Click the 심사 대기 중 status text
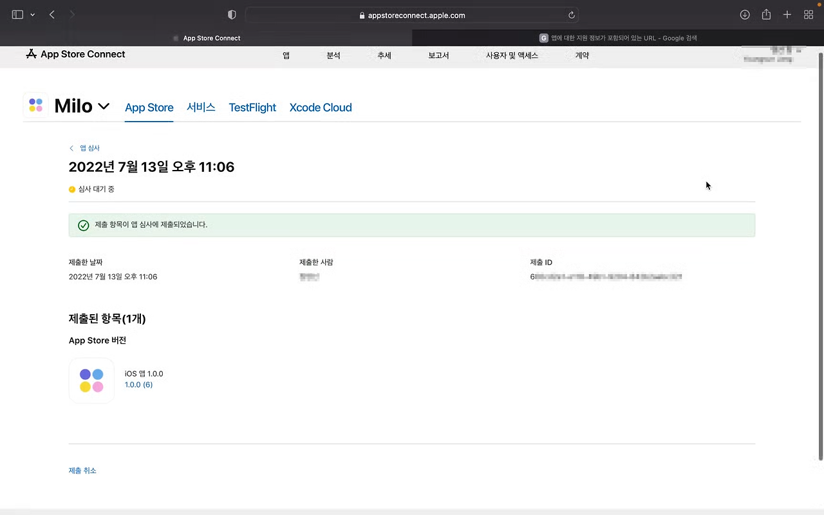 click(x=96, y=189)
